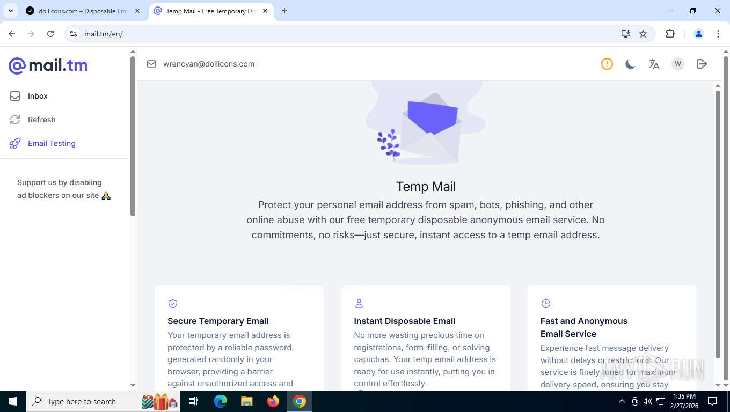Open the Windows Start menu

12,401
